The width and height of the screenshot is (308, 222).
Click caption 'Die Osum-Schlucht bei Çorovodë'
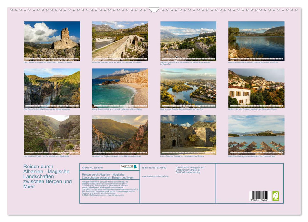coord(47,109)
